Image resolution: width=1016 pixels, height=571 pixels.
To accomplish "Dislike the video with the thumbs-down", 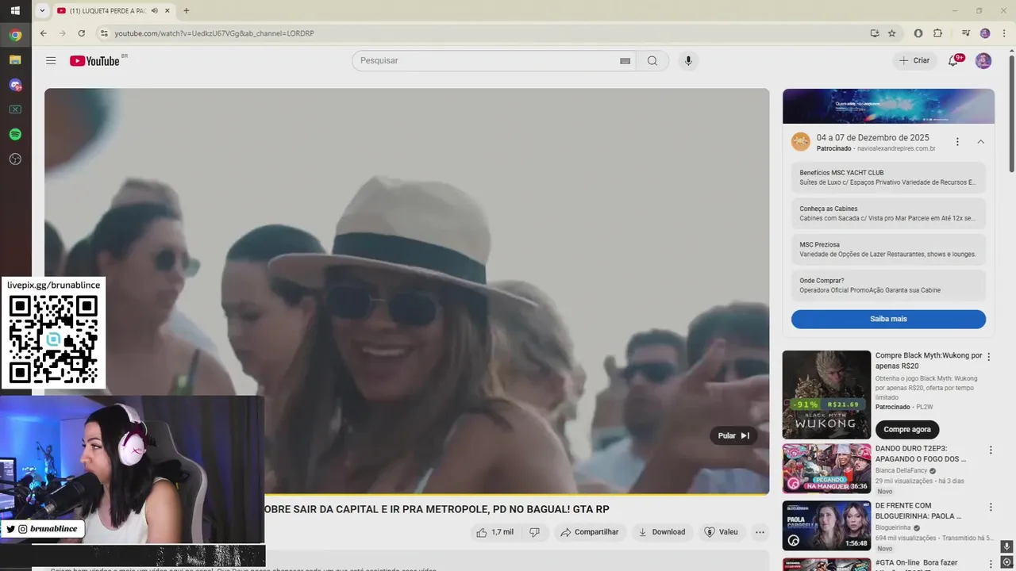I will pyautogui.click(x=534, y=532).
